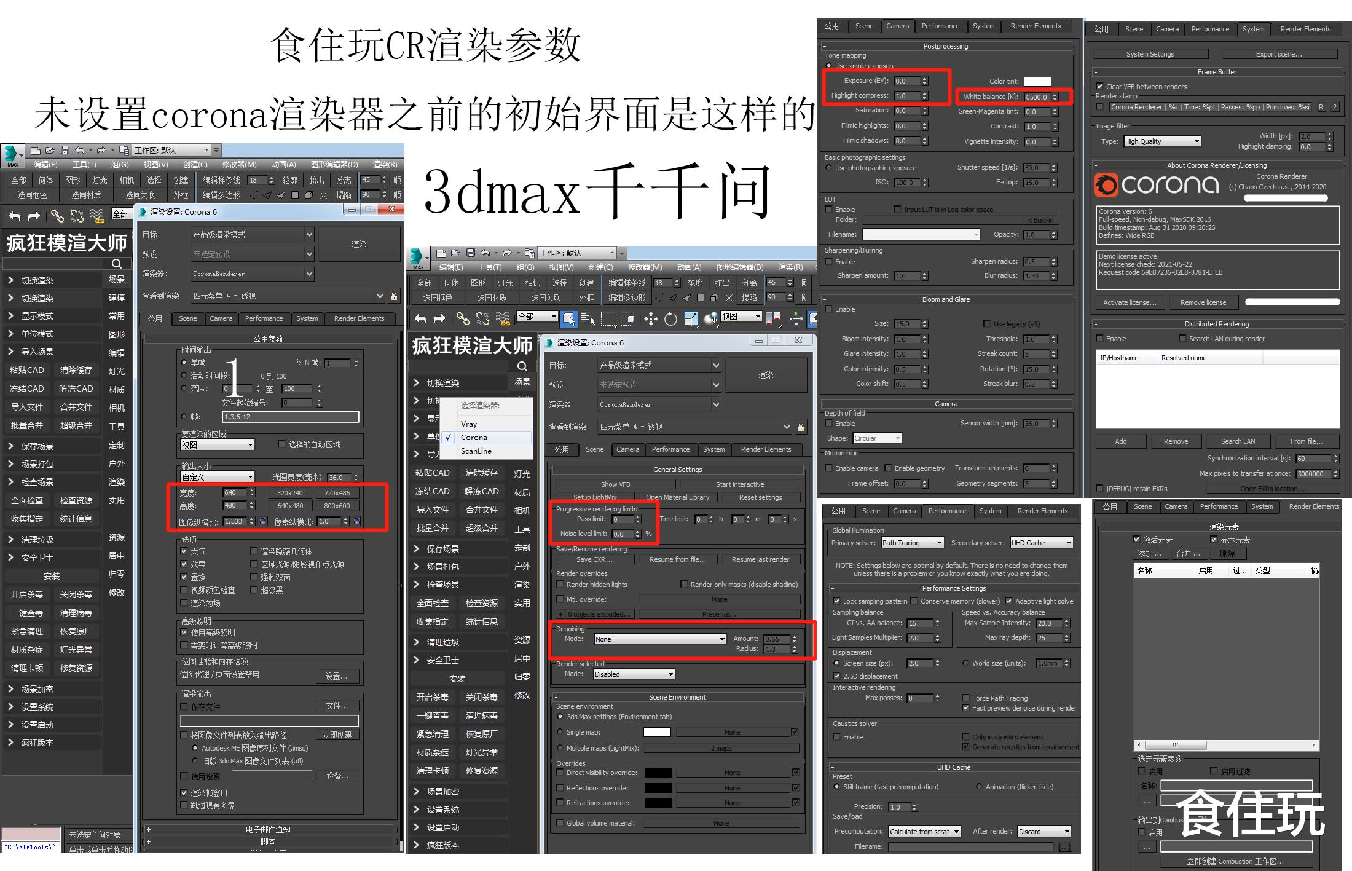Viewport: 1352px width, 871px height.
Task: Toggle Window/Crossing selection icon in middle window
Action: click(627, 318)
